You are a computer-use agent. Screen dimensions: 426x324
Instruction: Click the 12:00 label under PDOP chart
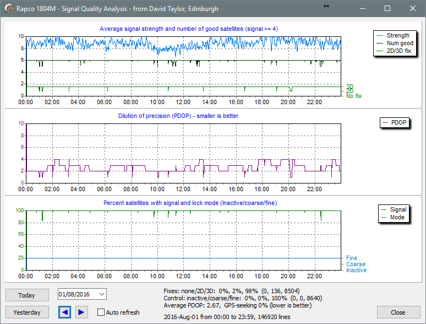pos(183,189)
